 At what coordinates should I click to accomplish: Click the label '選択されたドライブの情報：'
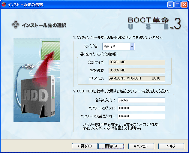click(99, 54)
